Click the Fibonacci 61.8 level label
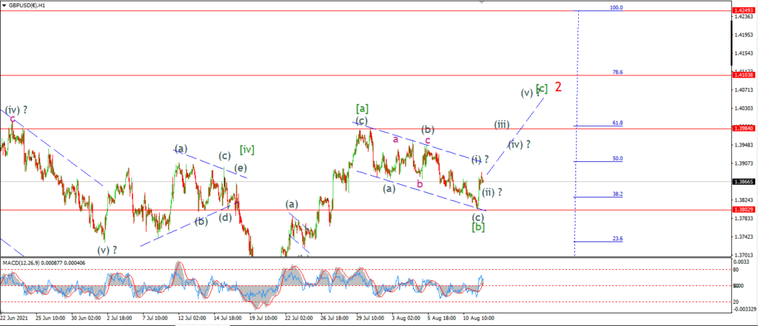This screenshot has width=758, height=326. click(x=618, y=123)
